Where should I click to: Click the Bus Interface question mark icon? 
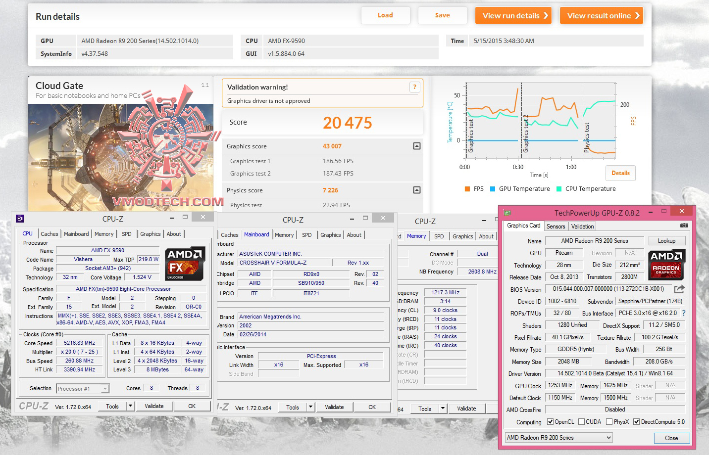click(x=684, y=313)
